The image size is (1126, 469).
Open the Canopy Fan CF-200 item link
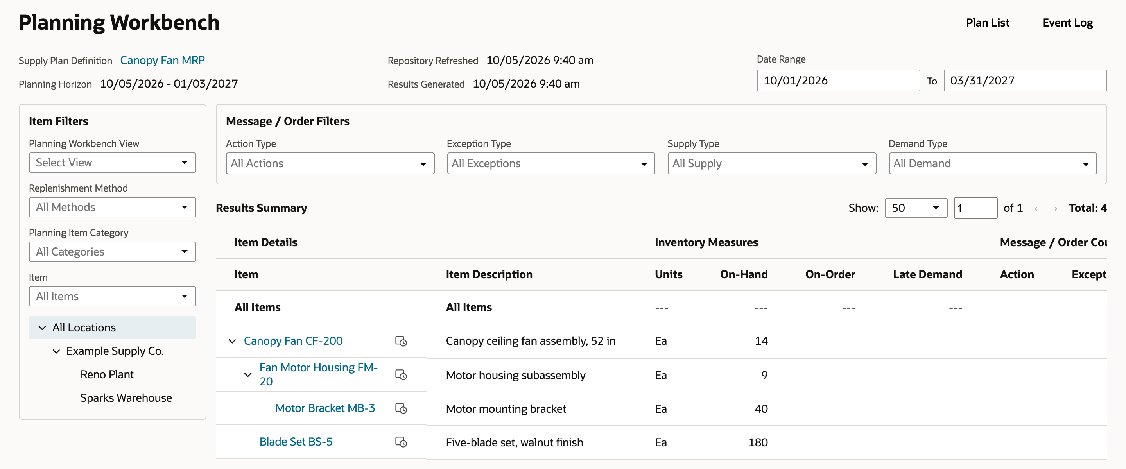(x=293, y=341)
